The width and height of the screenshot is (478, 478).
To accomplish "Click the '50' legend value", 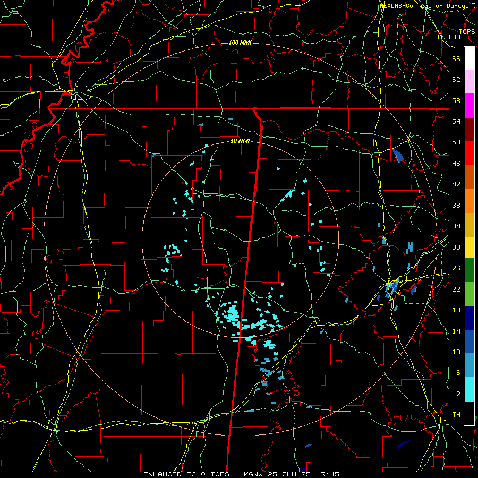I will [456, 142].
